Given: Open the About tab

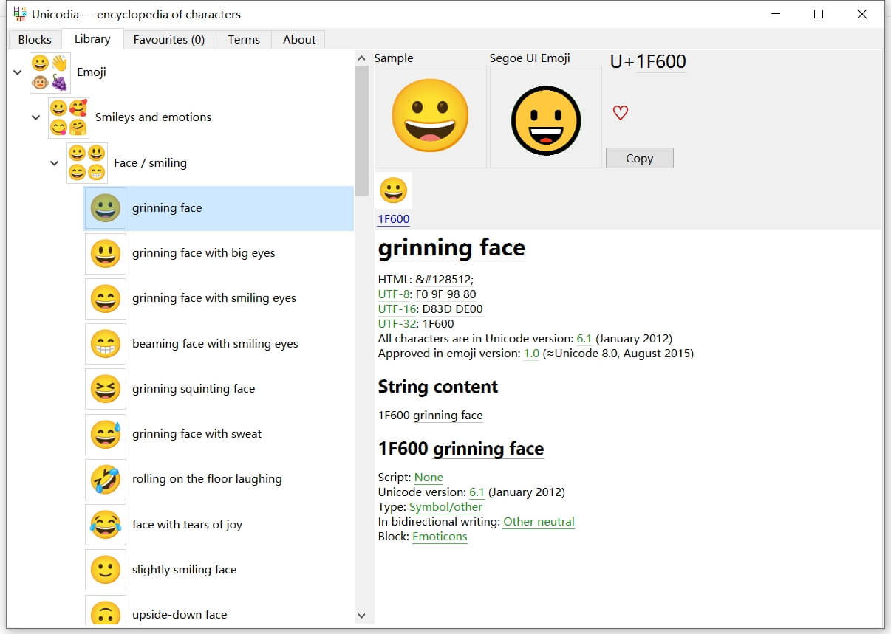Looking at the screenshot, I should [299, 40].
